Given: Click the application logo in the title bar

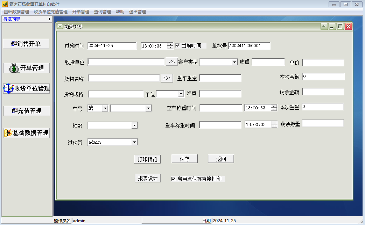Looking at the screenshot, I should click(x=5, y=4).
